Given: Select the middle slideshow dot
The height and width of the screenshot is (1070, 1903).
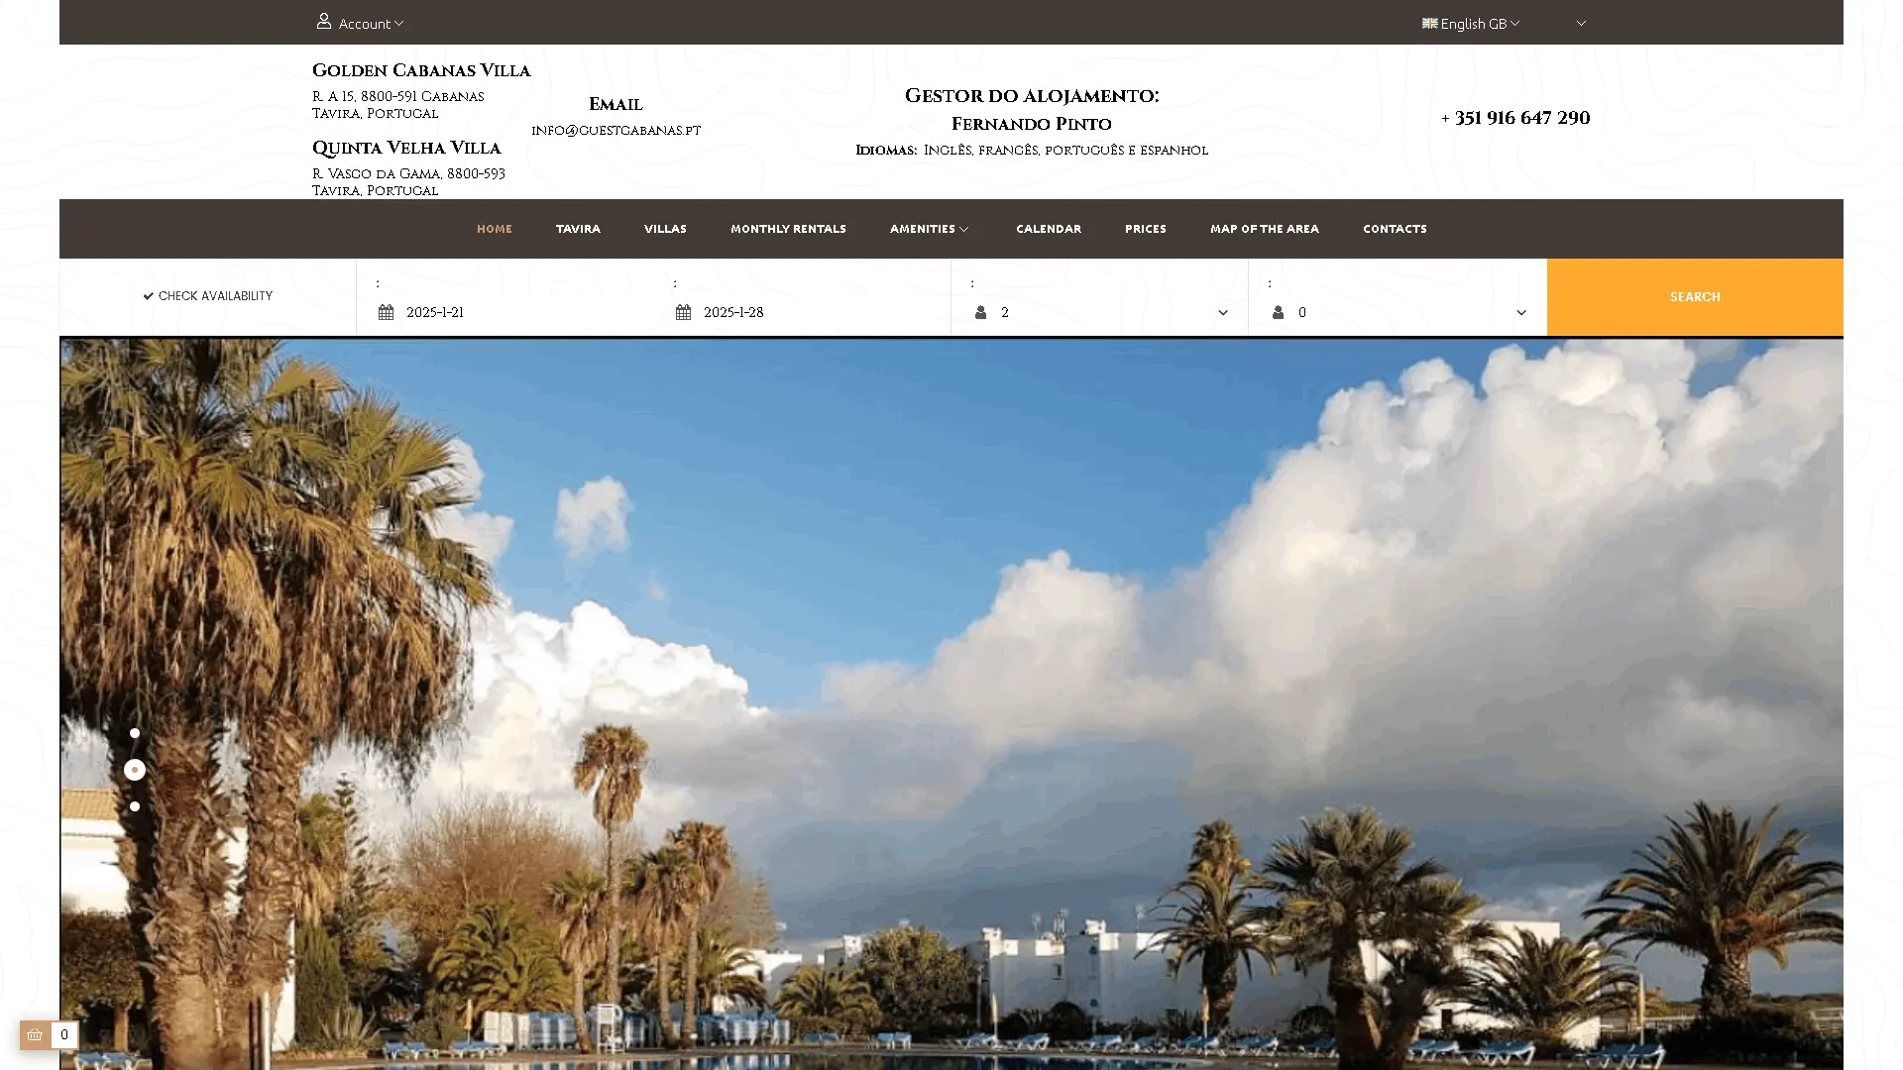Looking at the screenshot, I should point(135,770).
